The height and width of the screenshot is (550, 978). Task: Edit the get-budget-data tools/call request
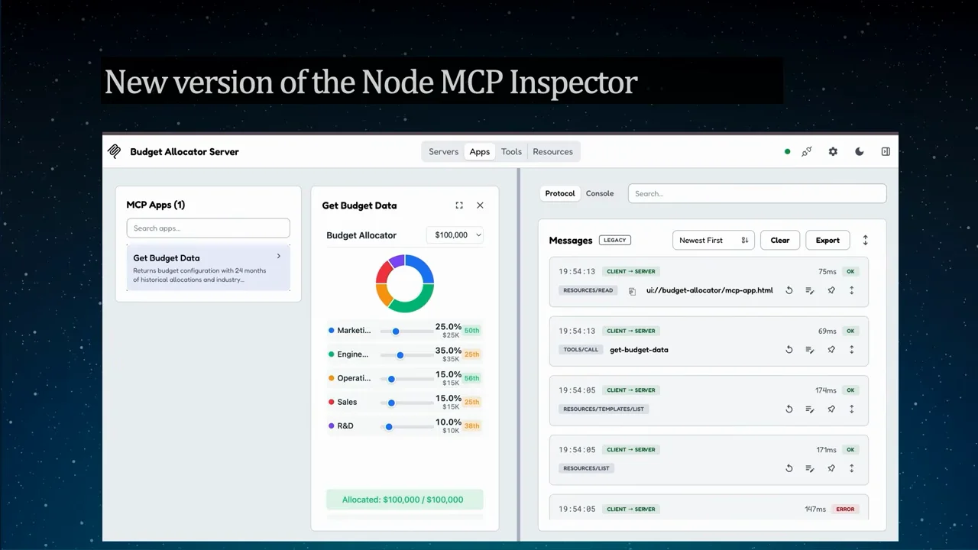coord(810,350)
